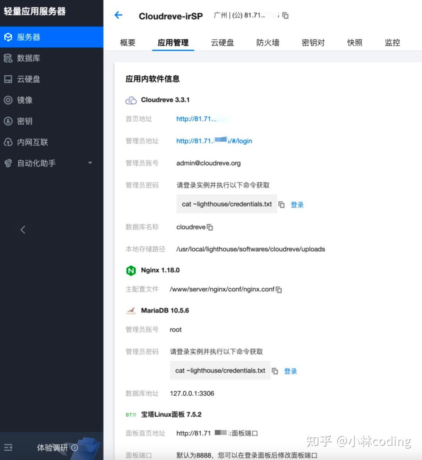Switch to the 防火墙 tab
The height and width of the screenshot is (460, 422).
click(x=268, y=43)
